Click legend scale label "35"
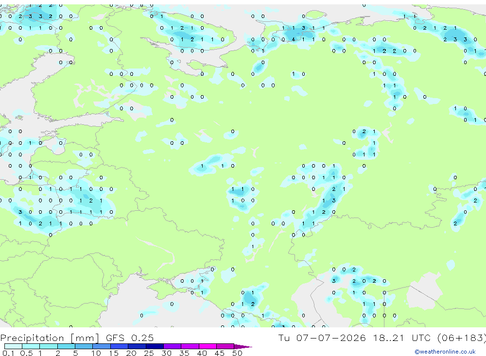 click(x=184, y=353)
